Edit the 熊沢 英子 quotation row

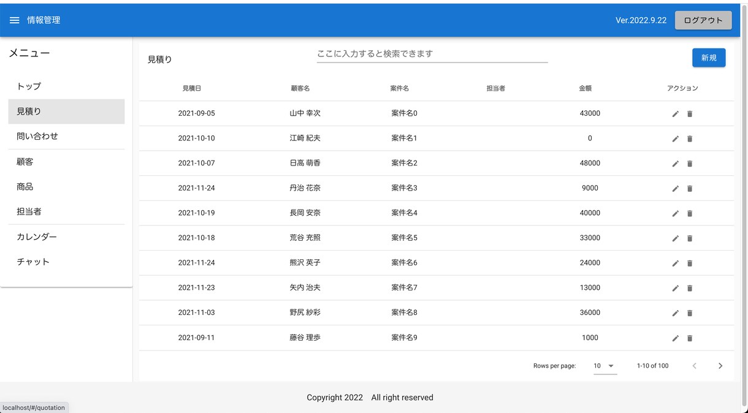tap(675, 263)
